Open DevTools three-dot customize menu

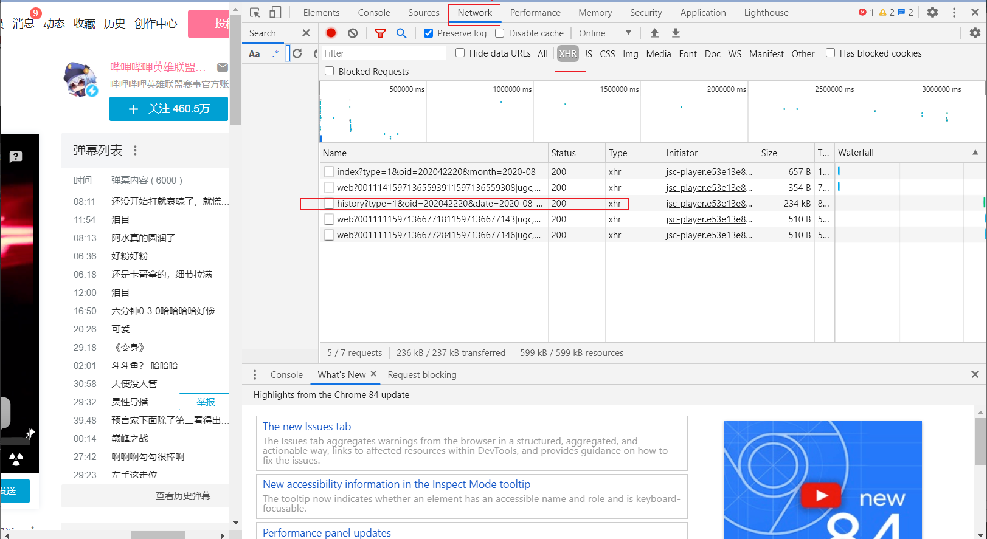pos(954,12)
